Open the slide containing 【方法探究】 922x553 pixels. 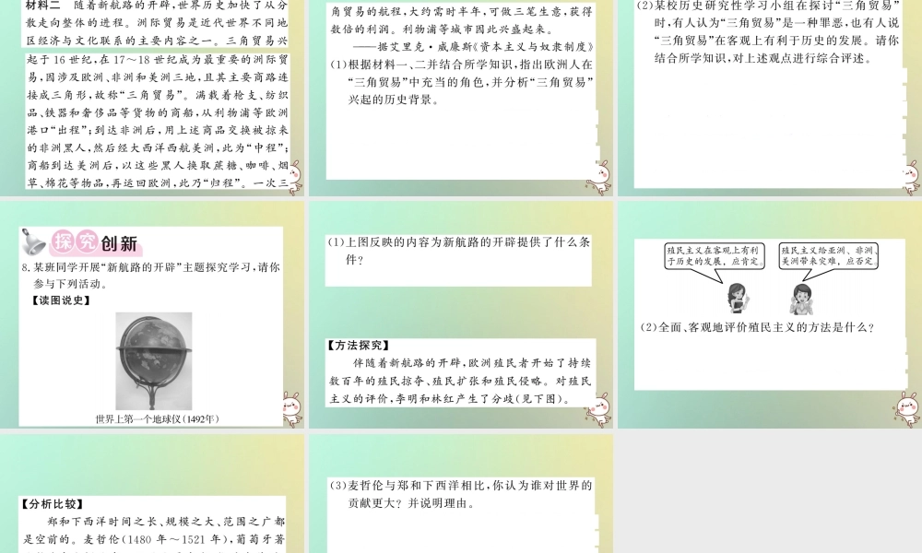pos(461,314)
